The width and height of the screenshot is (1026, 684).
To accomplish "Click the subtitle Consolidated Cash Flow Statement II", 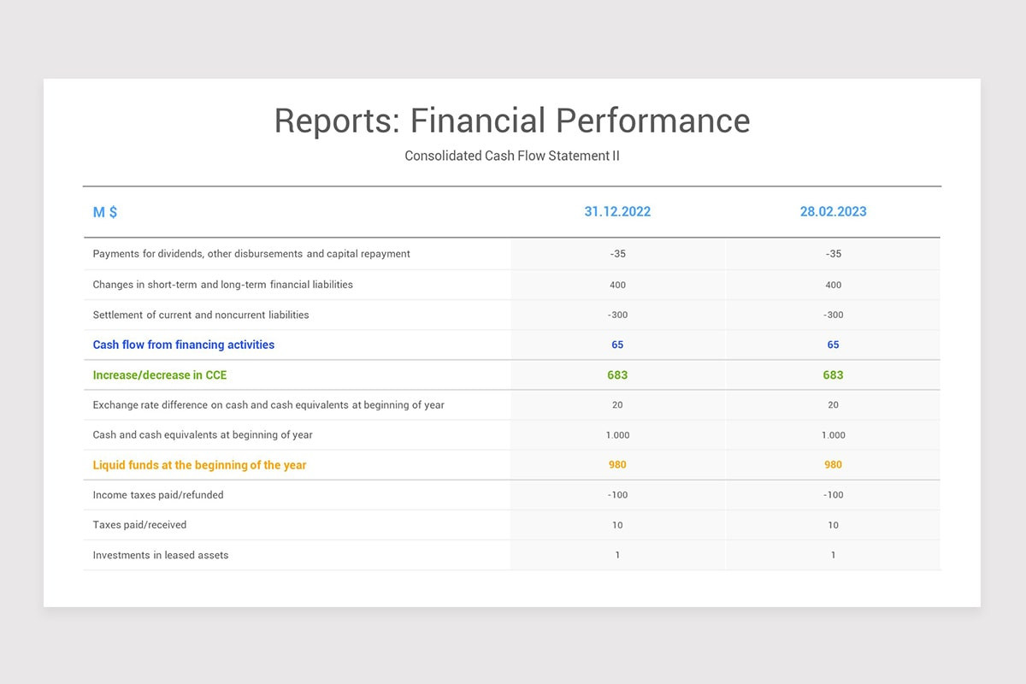I will pyautogui.click(x=512, y=156).
